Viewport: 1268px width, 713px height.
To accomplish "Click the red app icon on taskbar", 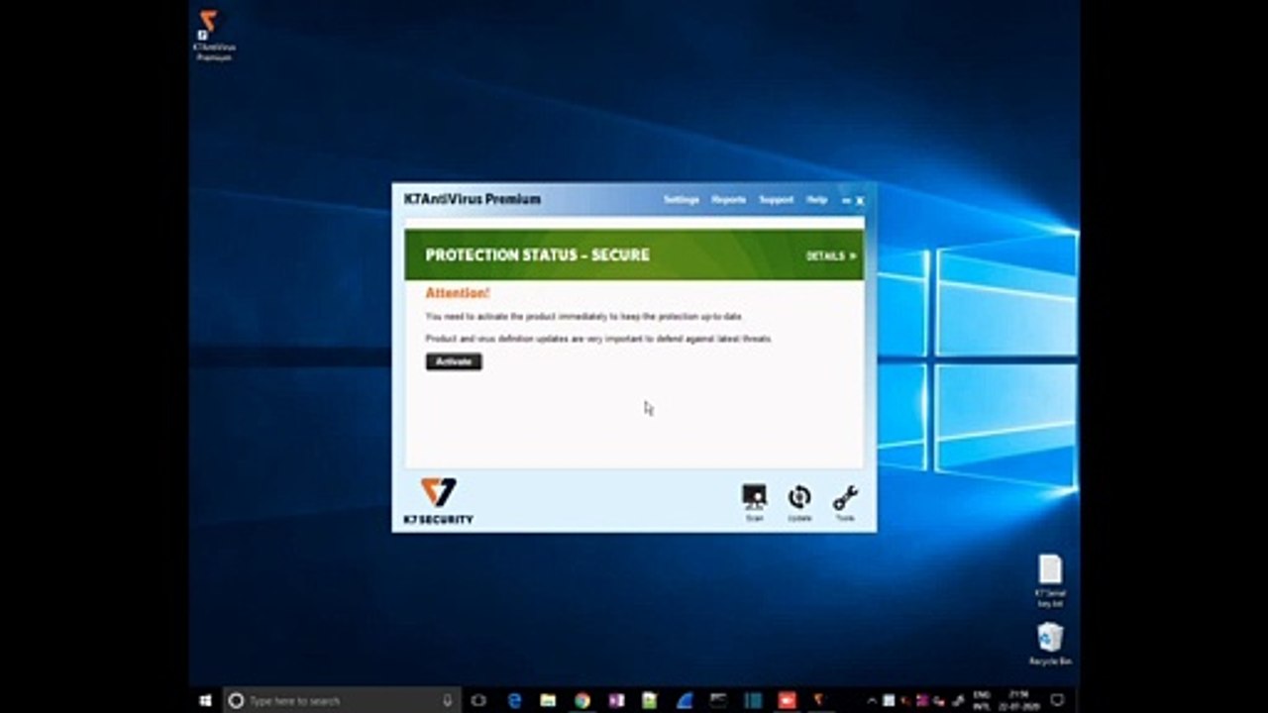I will [787, 700].
